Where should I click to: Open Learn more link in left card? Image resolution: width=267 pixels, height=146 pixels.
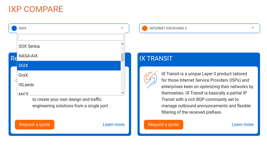[x=113, y=125]
